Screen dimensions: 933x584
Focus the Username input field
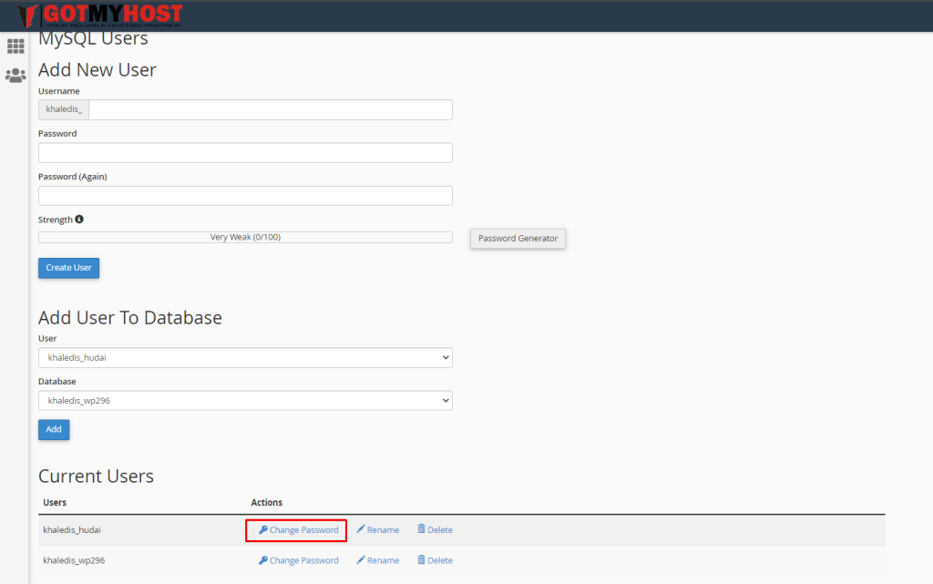click(270, 109)
